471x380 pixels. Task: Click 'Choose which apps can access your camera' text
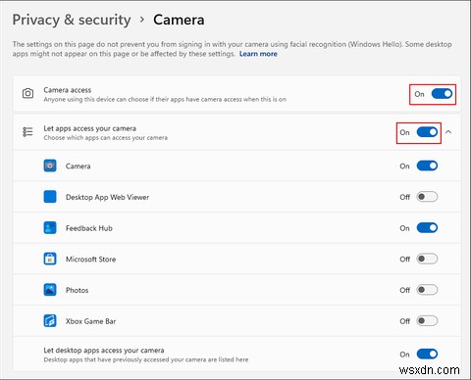(106, 138)
